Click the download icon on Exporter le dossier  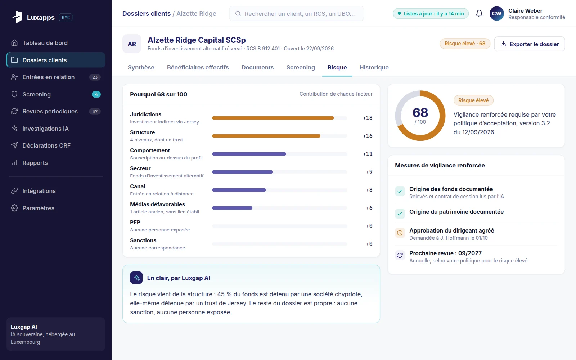point(504,44)
